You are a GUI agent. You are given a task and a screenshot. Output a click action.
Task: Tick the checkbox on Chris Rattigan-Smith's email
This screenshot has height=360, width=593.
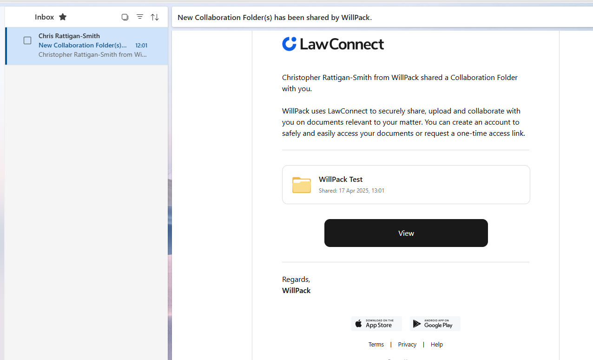point(27,40)
